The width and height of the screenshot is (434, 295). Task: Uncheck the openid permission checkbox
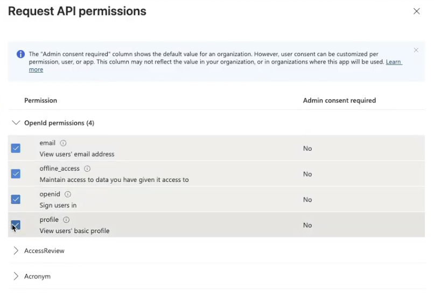click(16, 199)
